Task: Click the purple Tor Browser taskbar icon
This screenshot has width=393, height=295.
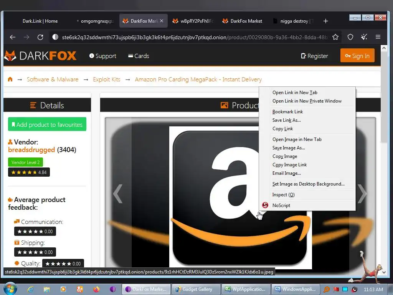Action: [113, 289]
